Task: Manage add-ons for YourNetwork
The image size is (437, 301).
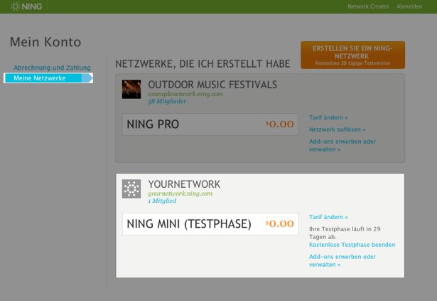Action: (x=342, y=260)
